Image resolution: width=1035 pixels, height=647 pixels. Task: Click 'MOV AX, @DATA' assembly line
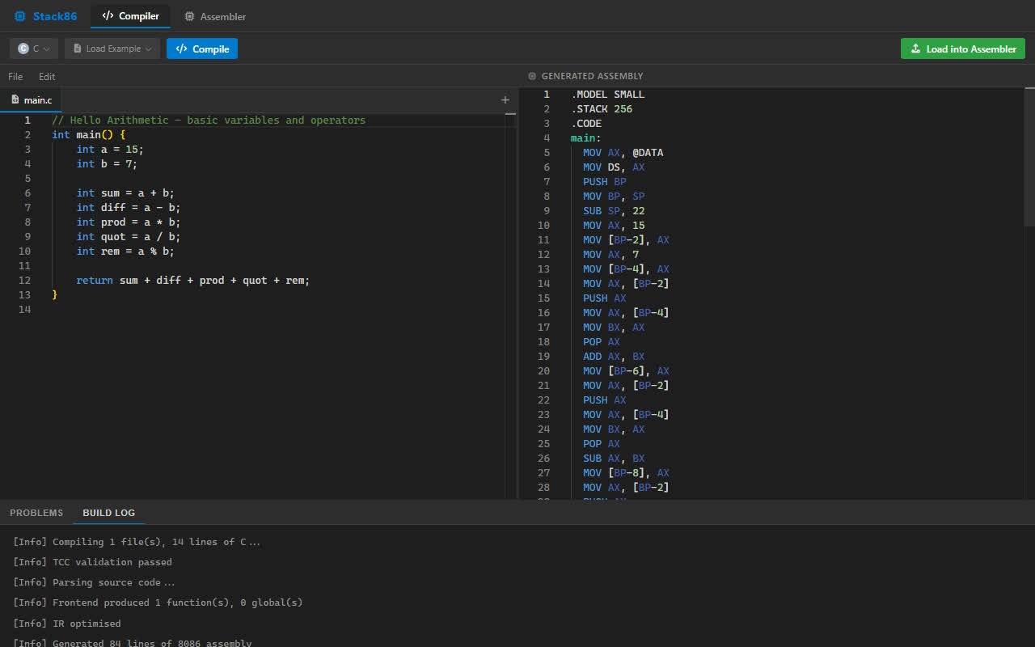tap(623, 152)
